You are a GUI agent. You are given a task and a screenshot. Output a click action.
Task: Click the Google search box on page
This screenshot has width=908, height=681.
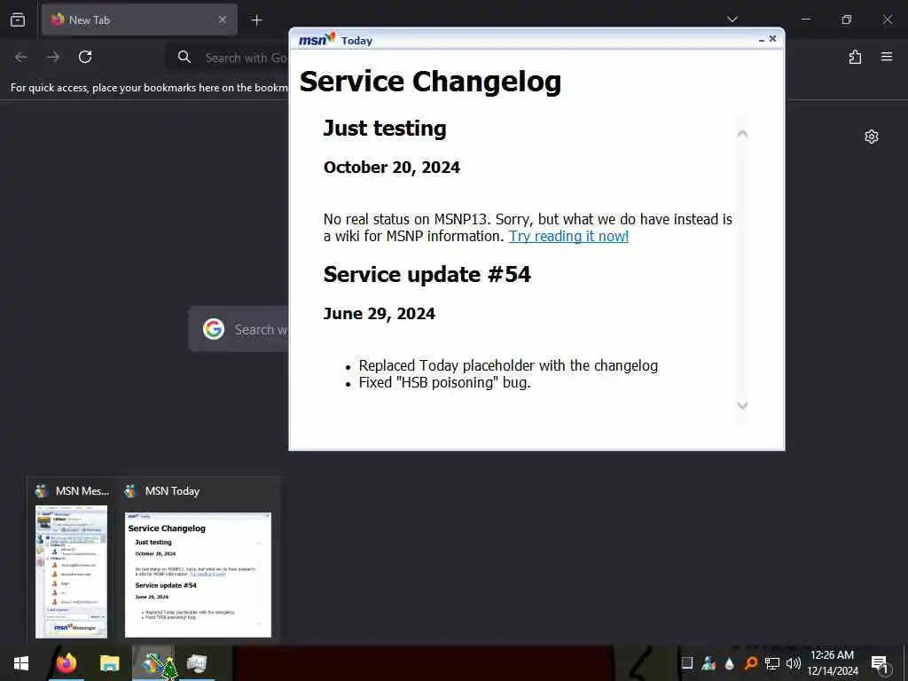(x=238, y=329)
